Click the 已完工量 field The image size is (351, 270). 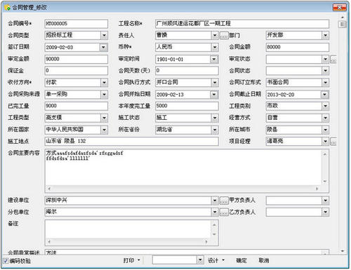(x=77, y=106)
